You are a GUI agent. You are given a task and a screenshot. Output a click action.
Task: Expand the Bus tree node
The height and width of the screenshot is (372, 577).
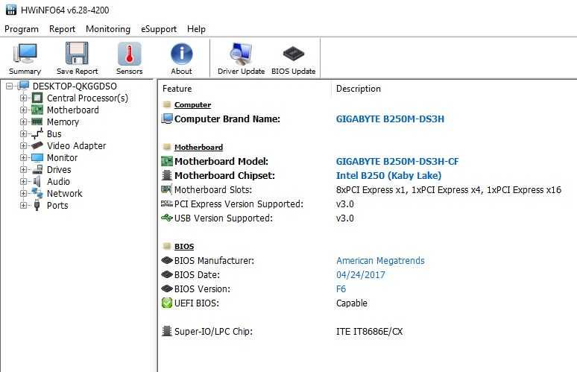point(24,133)
